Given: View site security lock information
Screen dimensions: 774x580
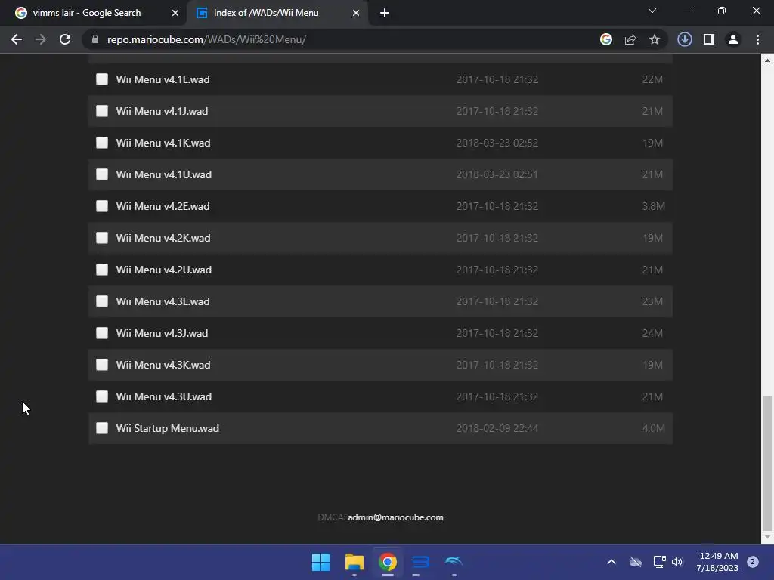Looking at the screenshot, I should (x=95, y=39).
